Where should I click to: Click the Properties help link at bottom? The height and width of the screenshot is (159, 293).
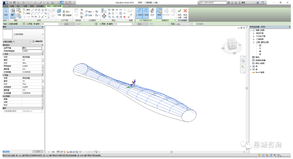(6, 151)
